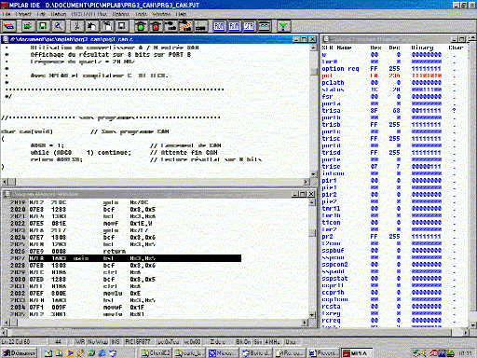Click the processor reset toolbar icon
Image resolution: width=477 pixels, height=358 pixels.
point(200,26)
